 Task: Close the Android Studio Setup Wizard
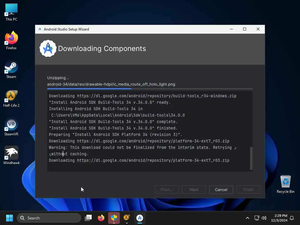[258, 29]
